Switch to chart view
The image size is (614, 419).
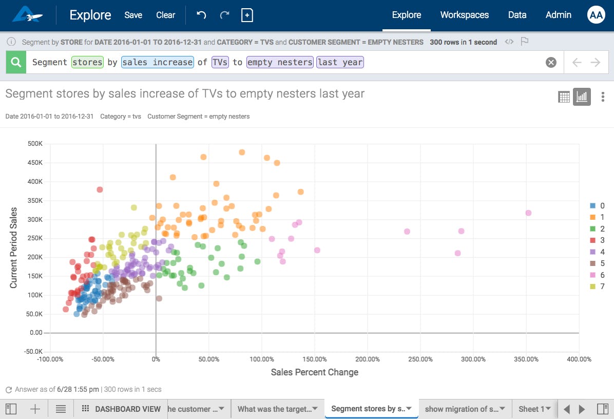[582, 97]
